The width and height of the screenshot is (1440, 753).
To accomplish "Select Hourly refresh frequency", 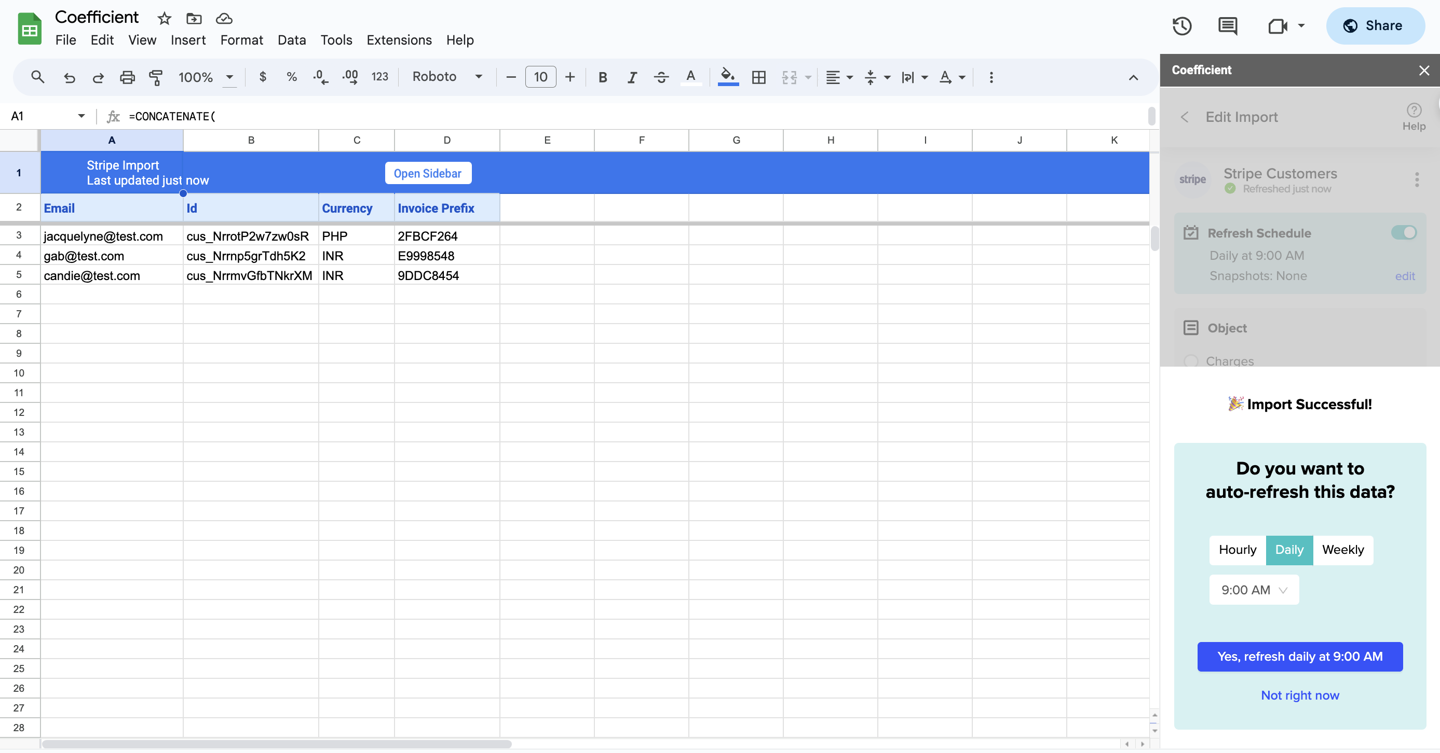I will click(1237, 550).
